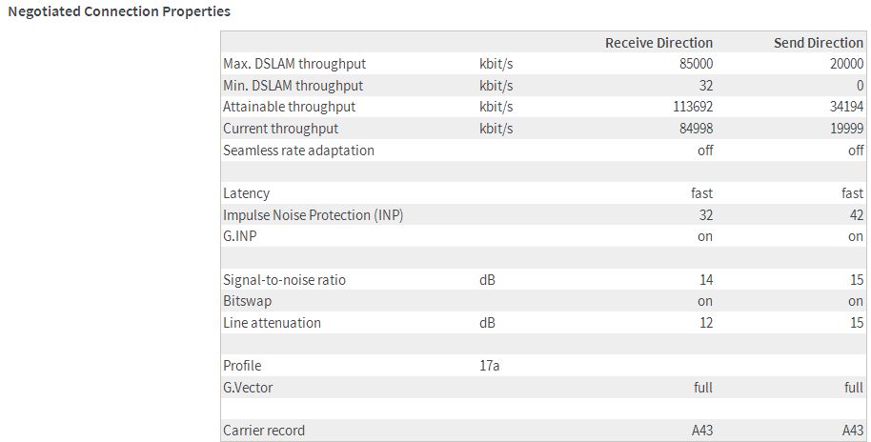Click the Attainable throughput send value 34194
The image size is (871, 442).
(x=846, y=107)
